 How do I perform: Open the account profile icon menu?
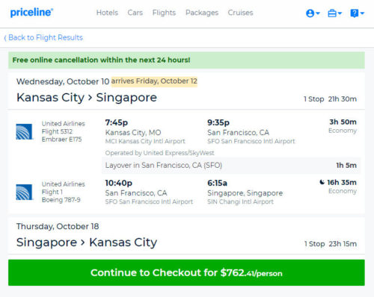click(310, 13)
